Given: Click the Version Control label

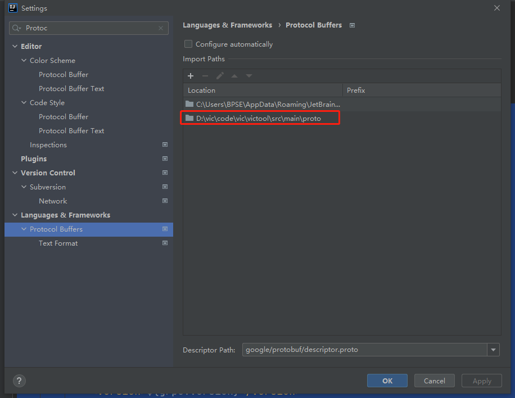Looking at the screenshot, I should pyautogui.click(x=48, y=173).
